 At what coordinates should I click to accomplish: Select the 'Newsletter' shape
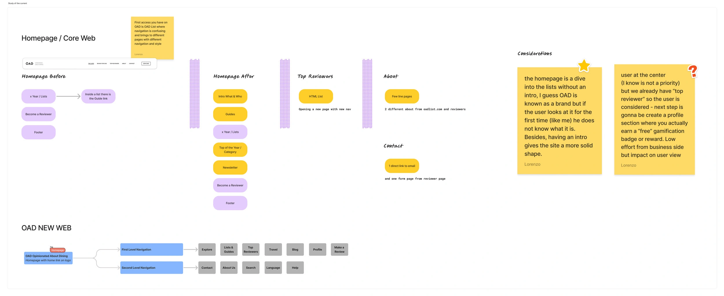tap(230, 168)
